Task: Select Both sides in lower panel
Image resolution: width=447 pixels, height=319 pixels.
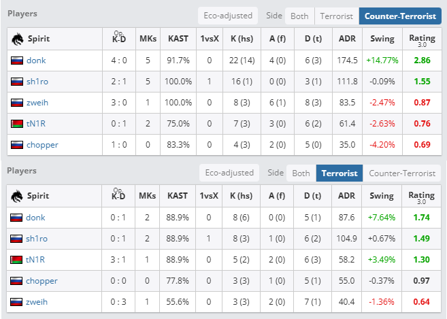Action: pyautogui.click(x=301, y=173)
